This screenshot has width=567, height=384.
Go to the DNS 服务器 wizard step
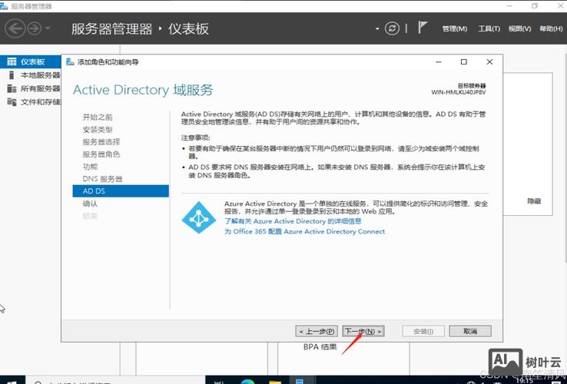pos(102,179)
